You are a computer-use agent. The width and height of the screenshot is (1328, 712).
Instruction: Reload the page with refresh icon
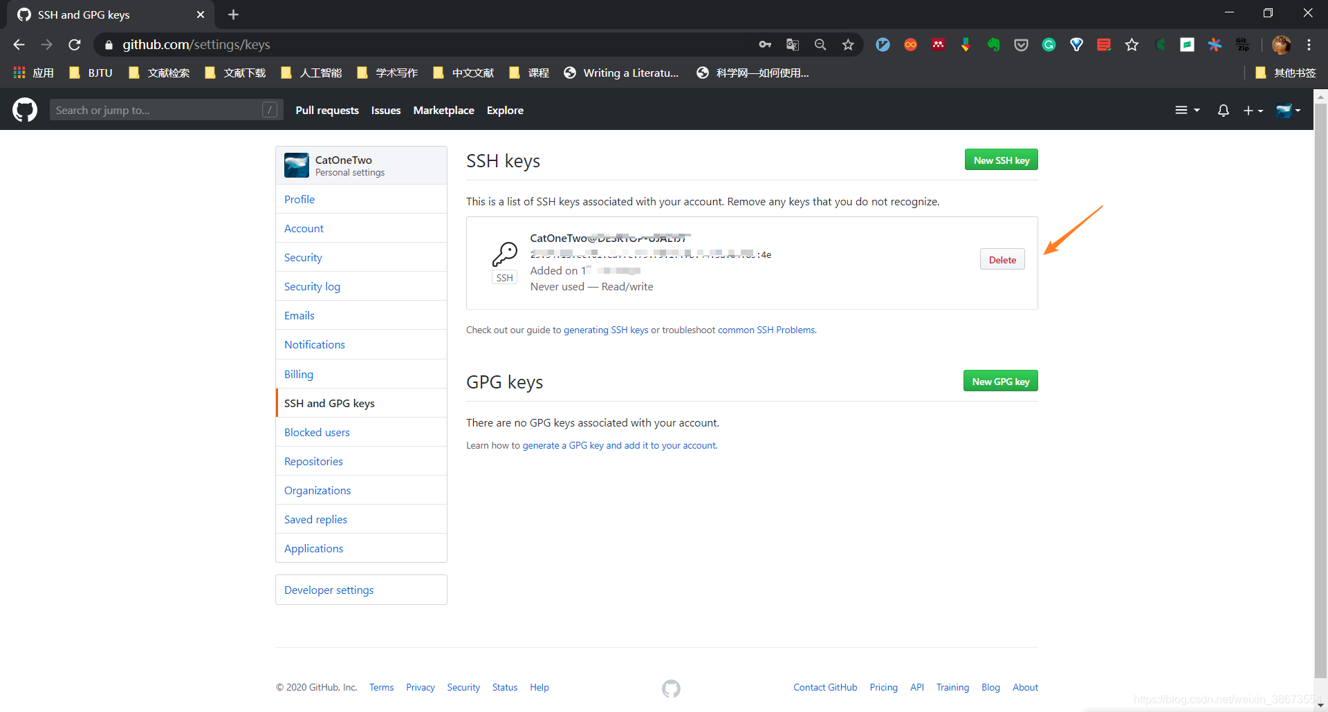[75, 45]
